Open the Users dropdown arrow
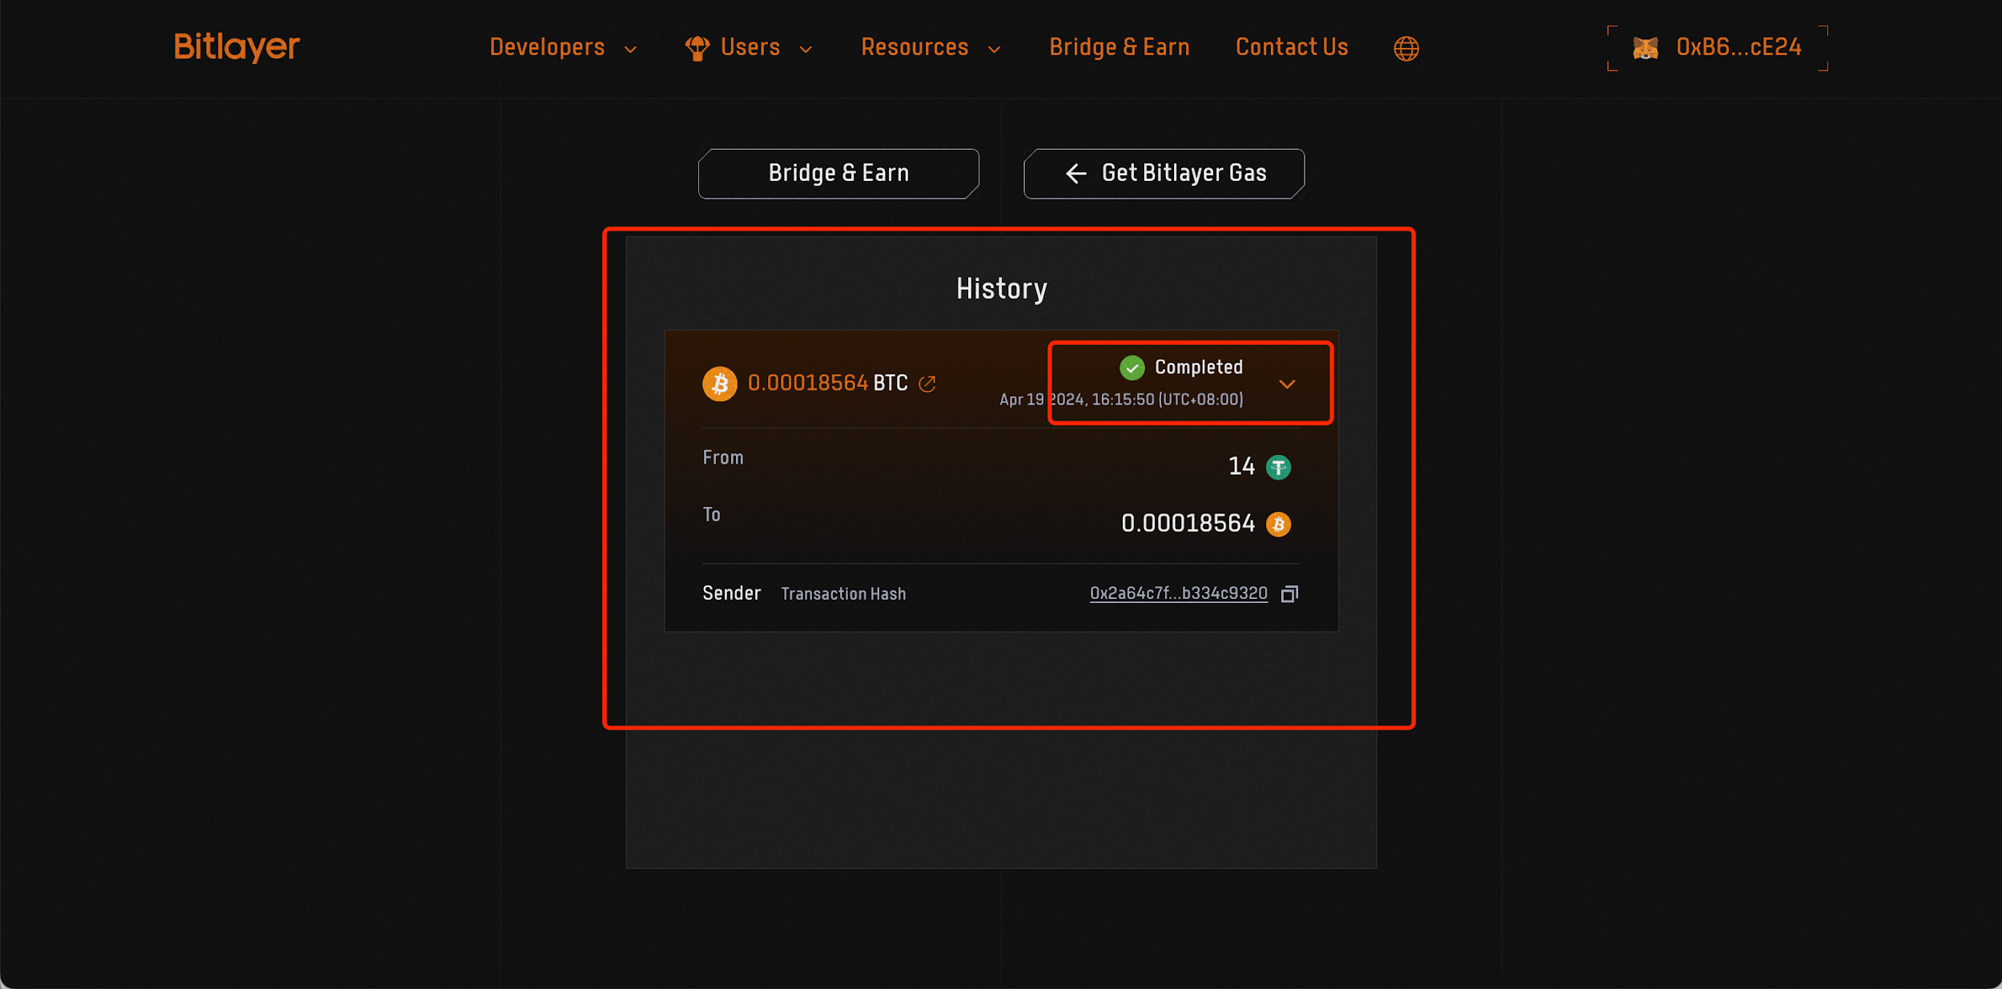This screenshot has height=989, width=2002. tap(806, 50)
